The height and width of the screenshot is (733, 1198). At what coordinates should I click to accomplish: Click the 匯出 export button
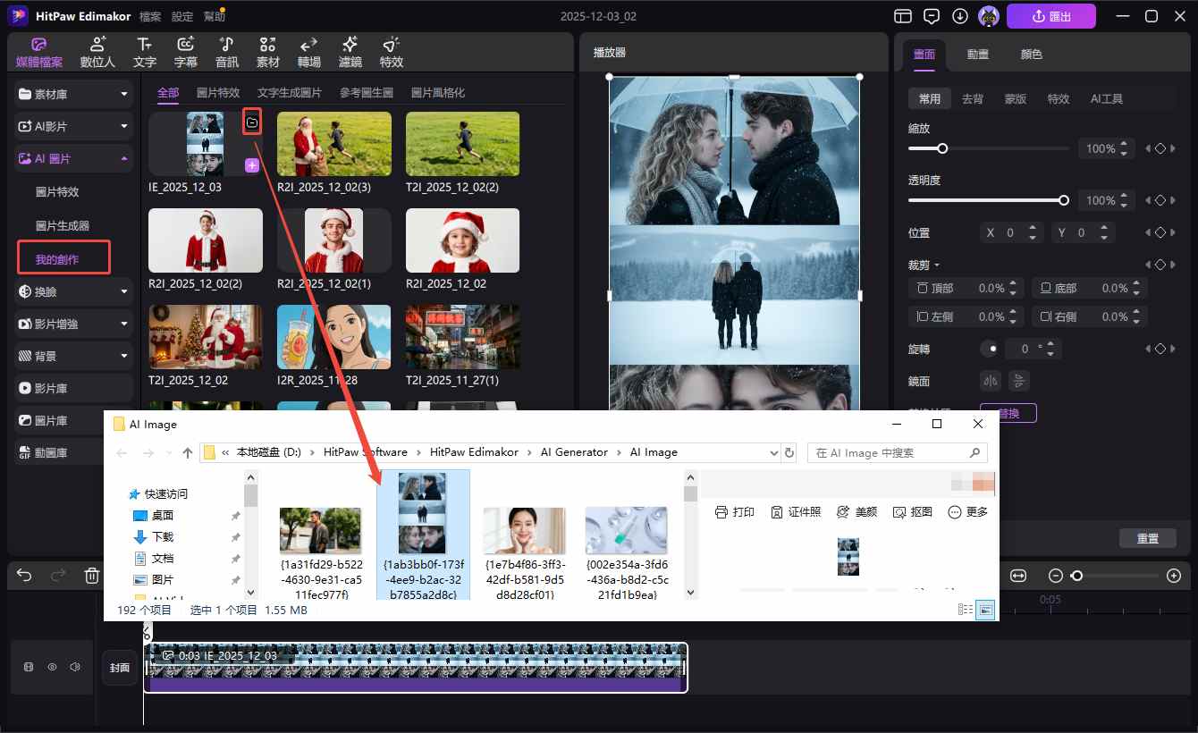click(1050, 16)
